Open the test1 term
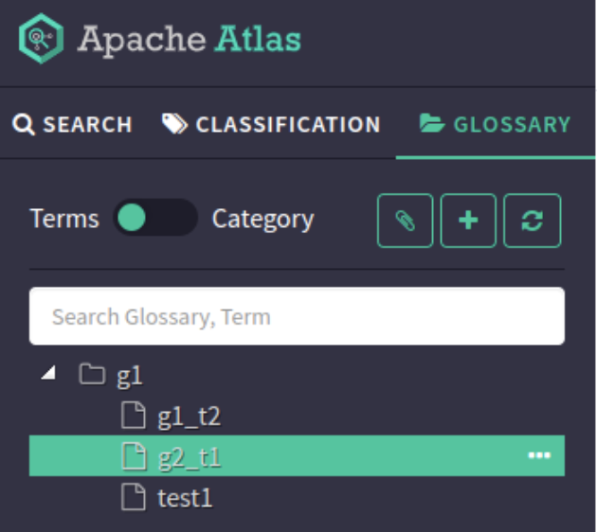The width and height of the screenshot is (597, 532). tap(185, 497)
